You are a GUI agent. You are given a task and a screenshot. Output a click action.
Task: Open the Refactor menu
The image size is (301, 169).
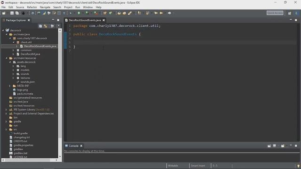(x=32, y=8)
